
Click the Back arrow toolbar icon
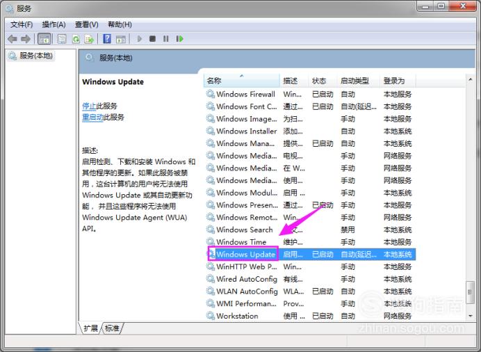[x=13, y=39]
